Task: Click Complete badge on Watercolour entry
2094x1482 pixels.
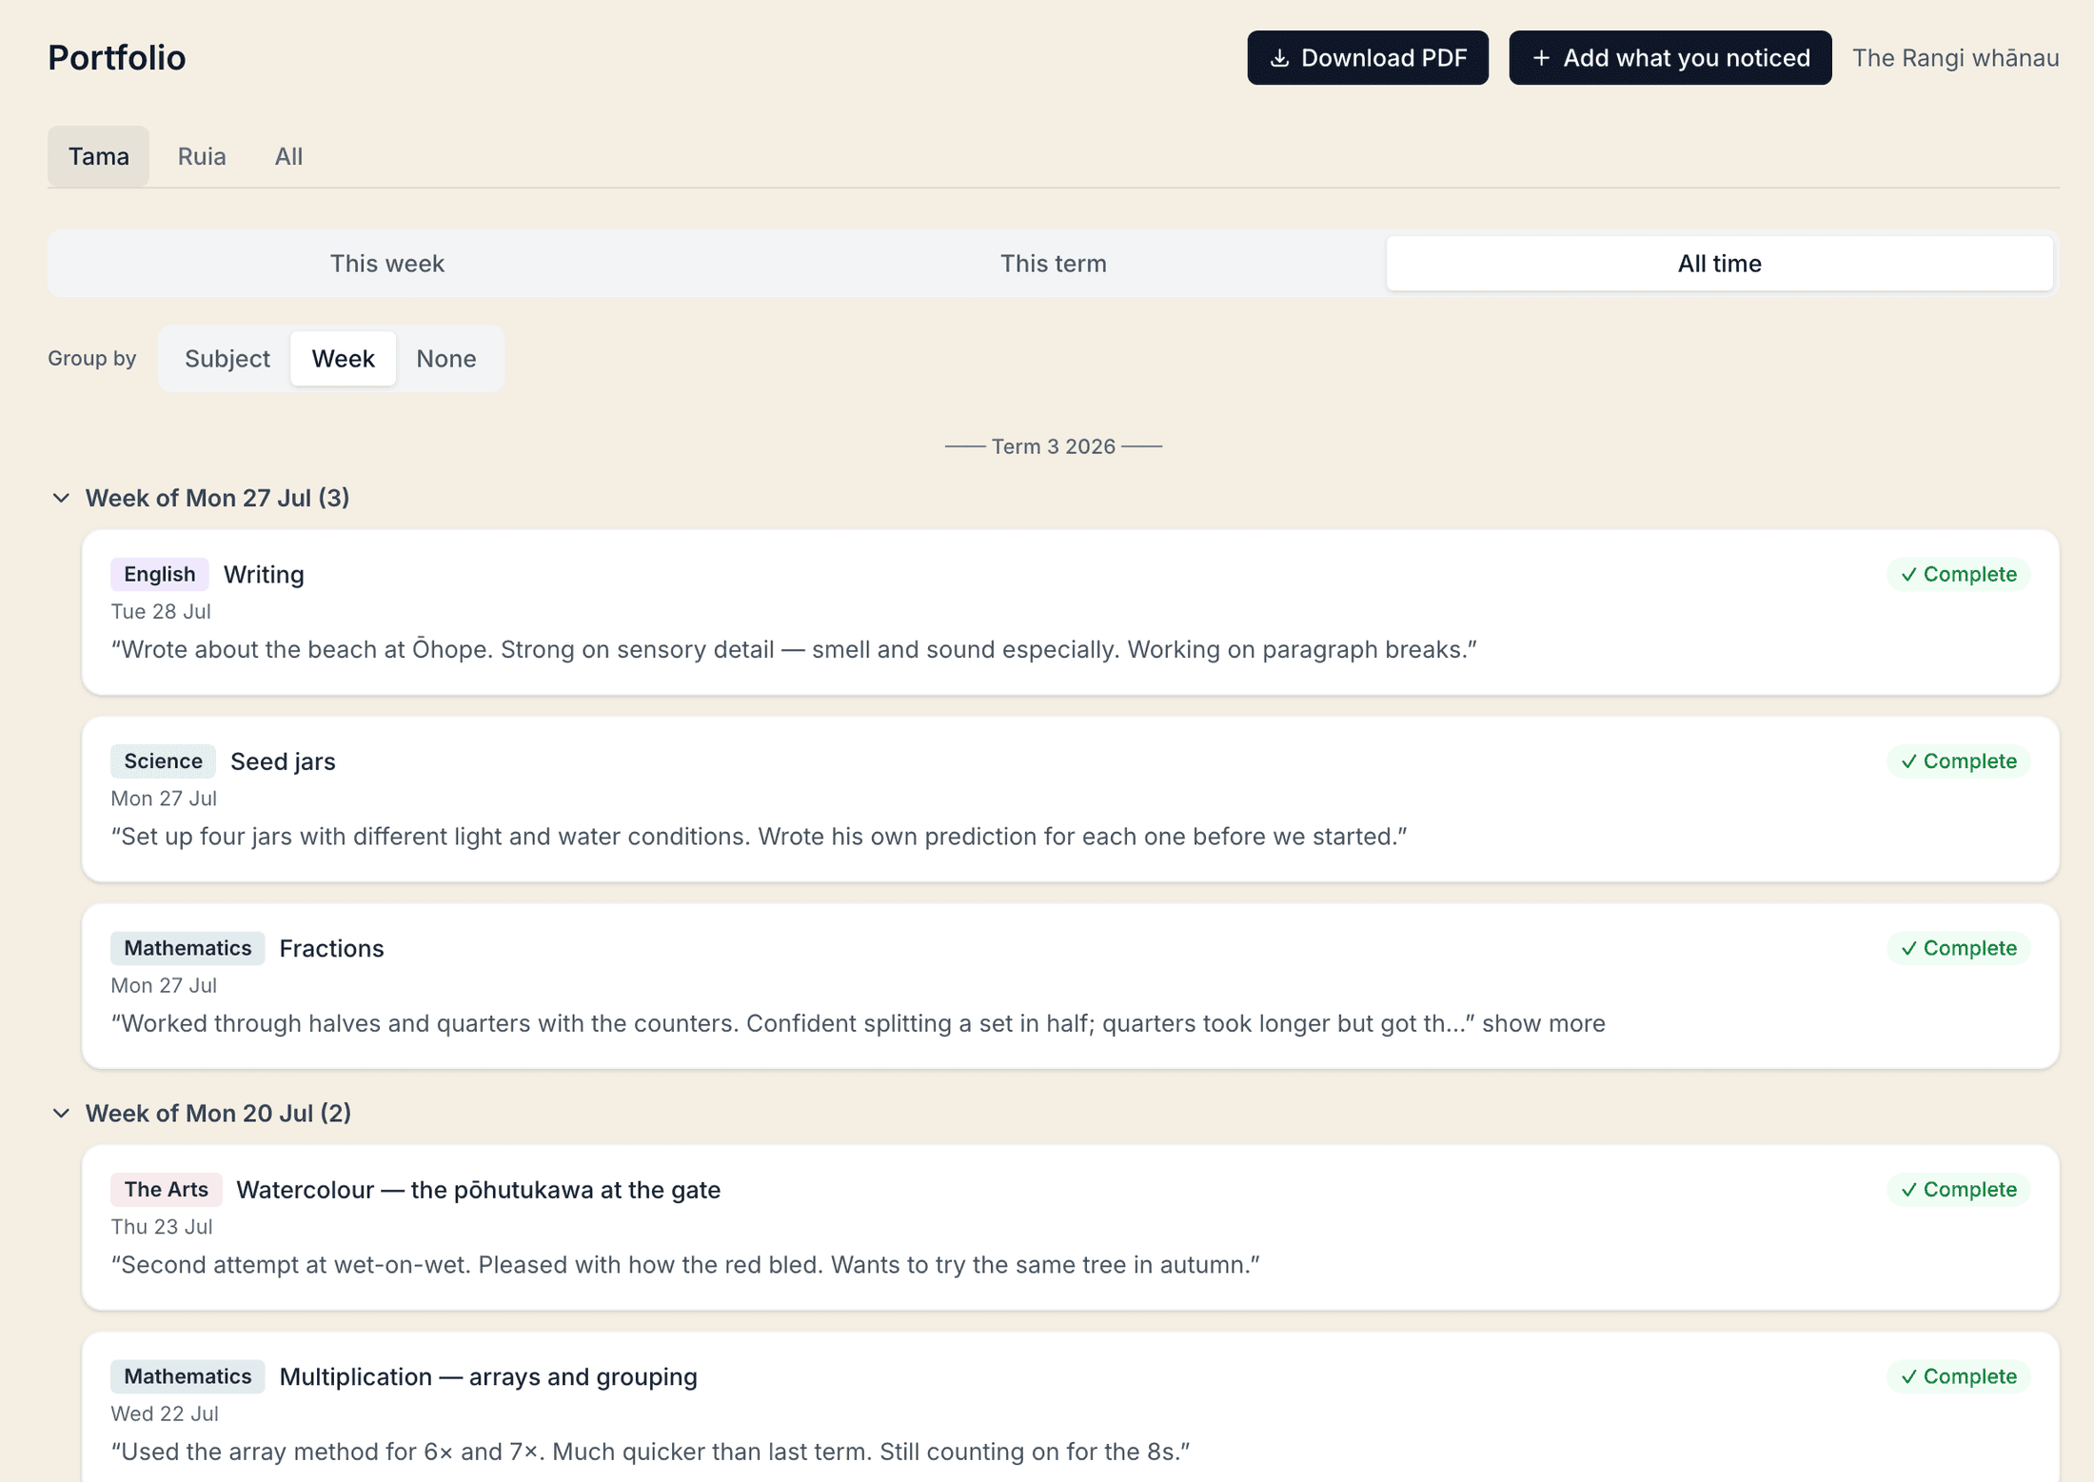Action: coord(1958,1190)
